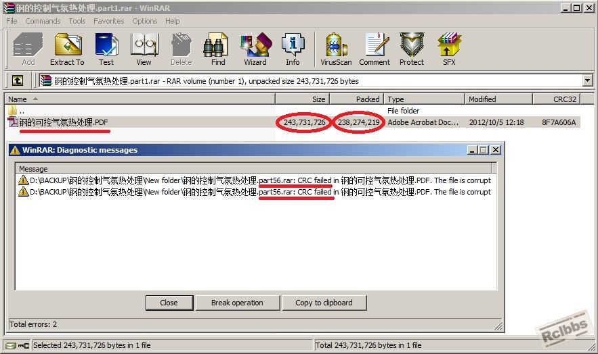Click the drive icon in status bar
Viewport: 598px width, 354px height.
point(11,346)
